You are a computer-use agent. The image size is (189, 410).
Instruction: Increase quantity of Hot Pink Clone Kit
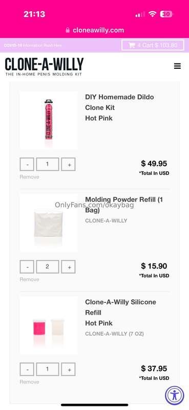(68, 164)
